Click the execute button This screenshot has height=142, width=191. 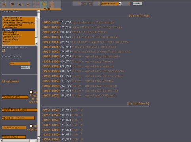138,4
